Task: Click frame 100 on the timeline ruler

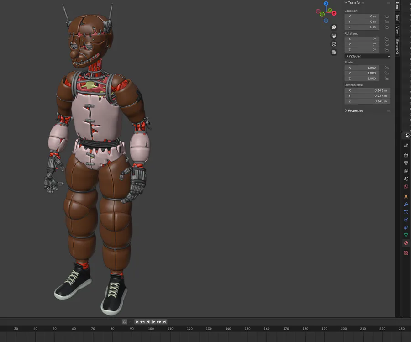Action: [151, 329]
